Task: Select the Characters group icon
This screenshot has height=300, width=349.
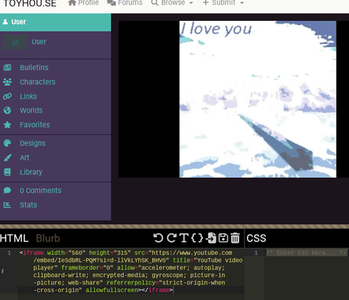Action: 7,82
